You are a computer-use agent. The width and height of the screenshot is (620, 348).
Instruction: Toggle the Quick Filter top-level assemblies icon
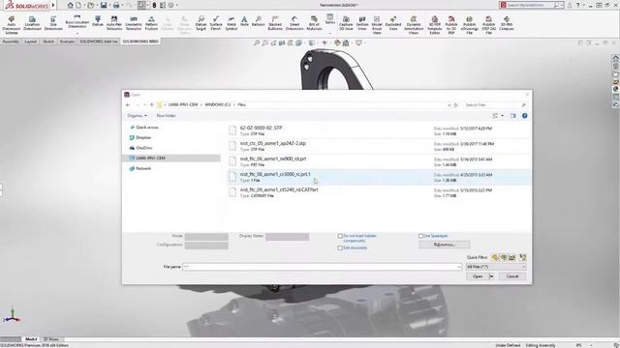pos(523,257)
